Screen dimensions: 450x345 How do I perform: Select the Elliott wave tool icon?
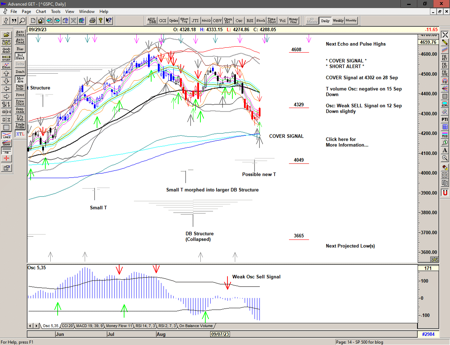pyautogui.click(x=6, y=66)
